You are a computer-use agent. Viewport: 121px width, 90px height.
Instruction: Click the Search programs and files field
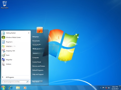click(x=16, y=82)
